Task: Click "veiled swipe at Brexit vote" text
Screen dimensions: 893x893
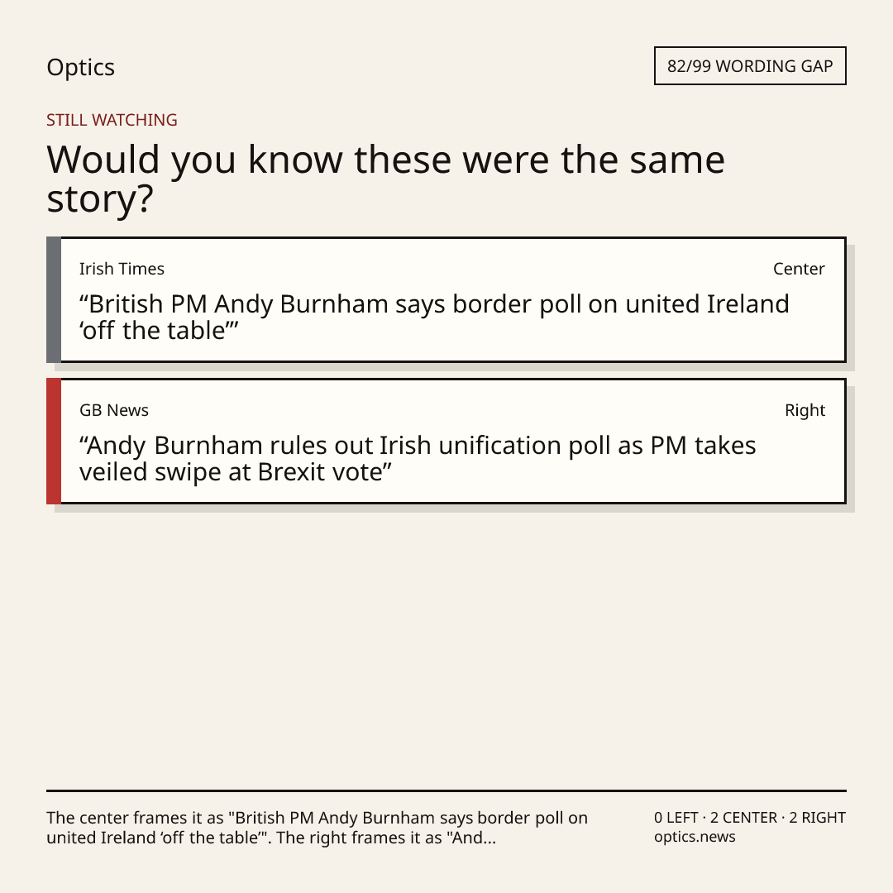Action: pos(233,472)
